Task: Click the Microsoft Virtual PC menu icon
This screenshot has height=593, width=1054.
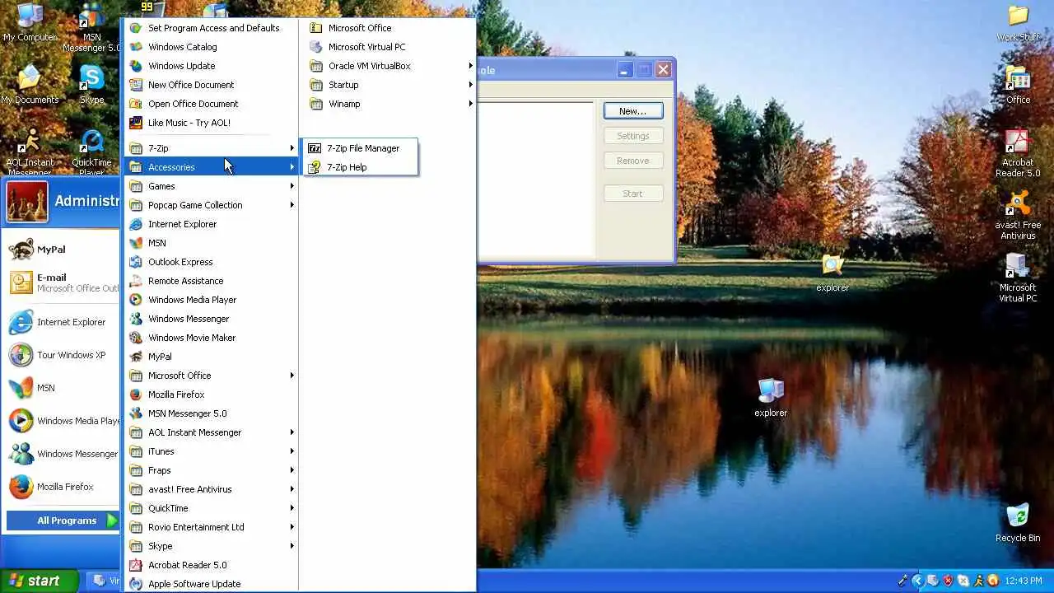Action: (316, 47)
